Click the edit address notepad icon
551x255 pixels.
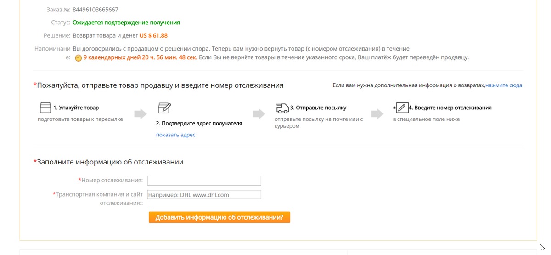pos(164,108)
